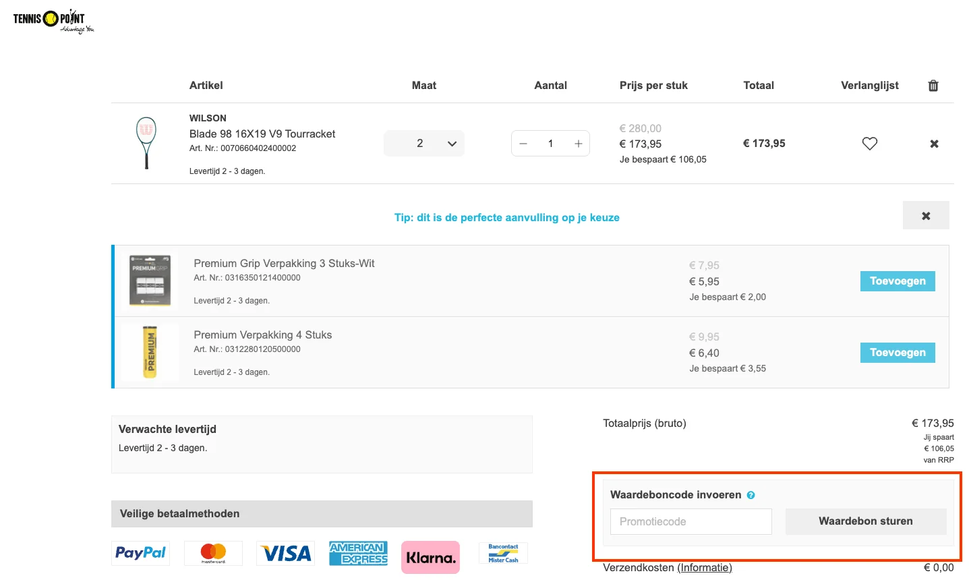Open the Wilson Blade racket thumbnail
This screenshot has height=582, width=969.
(x=146, y=143)
